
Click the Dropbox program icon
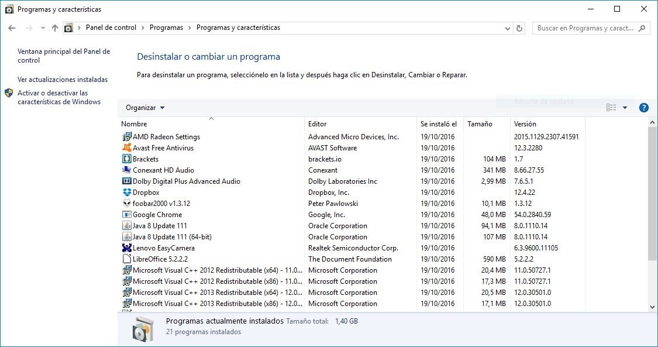(x=127, y=192)
